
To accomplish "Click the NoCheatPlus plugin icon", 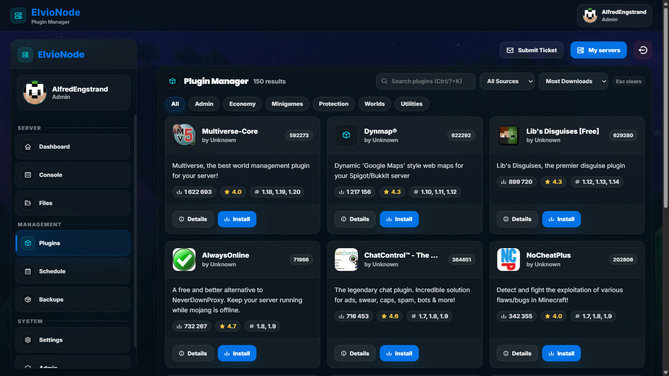I will (508, 259).
